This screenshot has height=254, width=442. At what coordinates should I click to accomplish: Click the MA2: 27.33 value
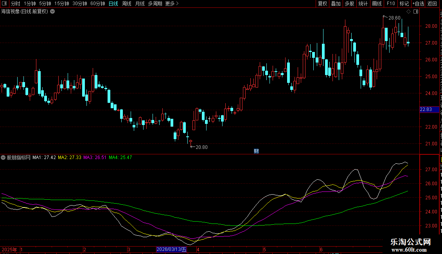70,158
